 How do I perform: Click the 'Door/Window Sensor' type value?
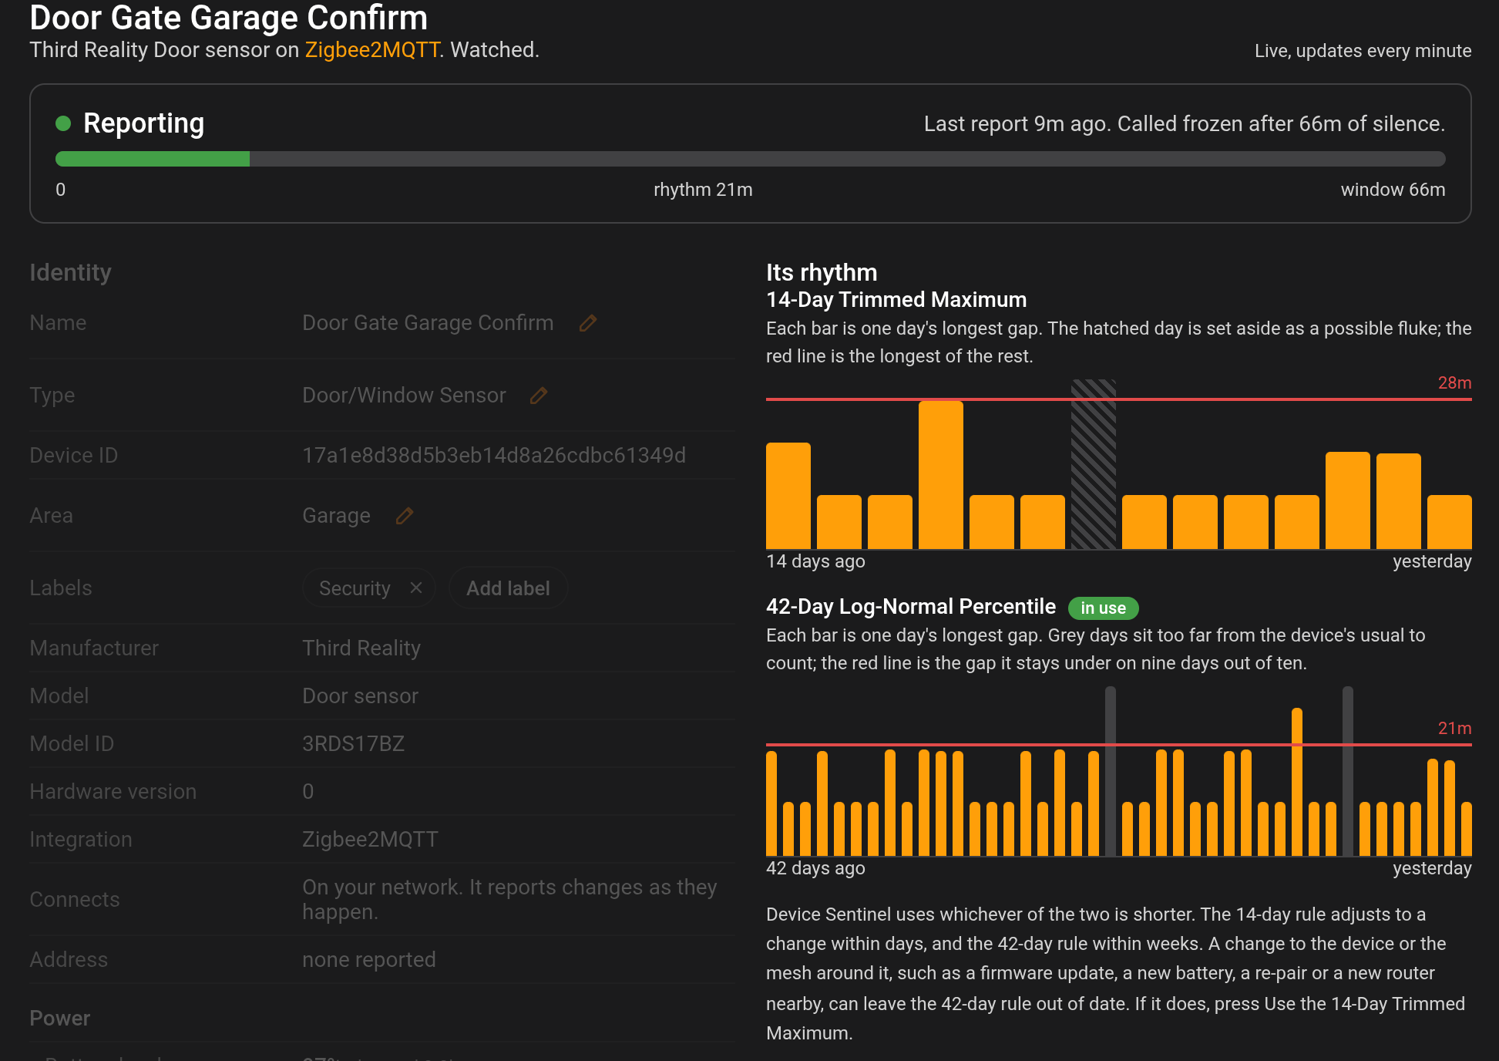click(404, 396)
